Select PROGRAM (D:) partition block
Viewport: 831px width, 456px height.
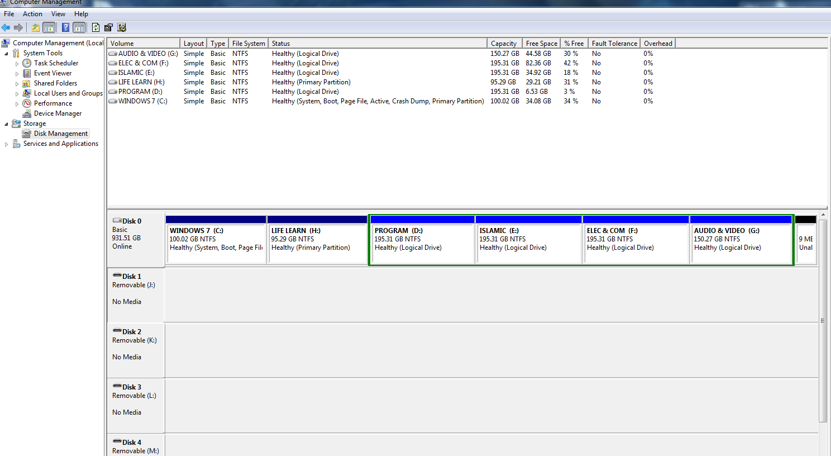click(x=422, y=240)
